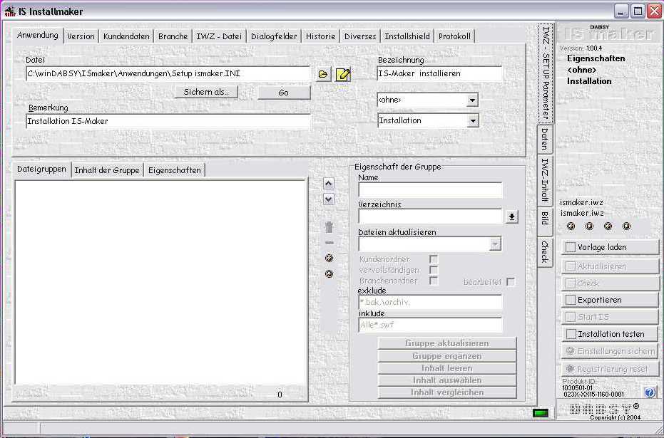Enable the Exportieren checkbox
Screen dimensions: 664x438
coord(571,300)
